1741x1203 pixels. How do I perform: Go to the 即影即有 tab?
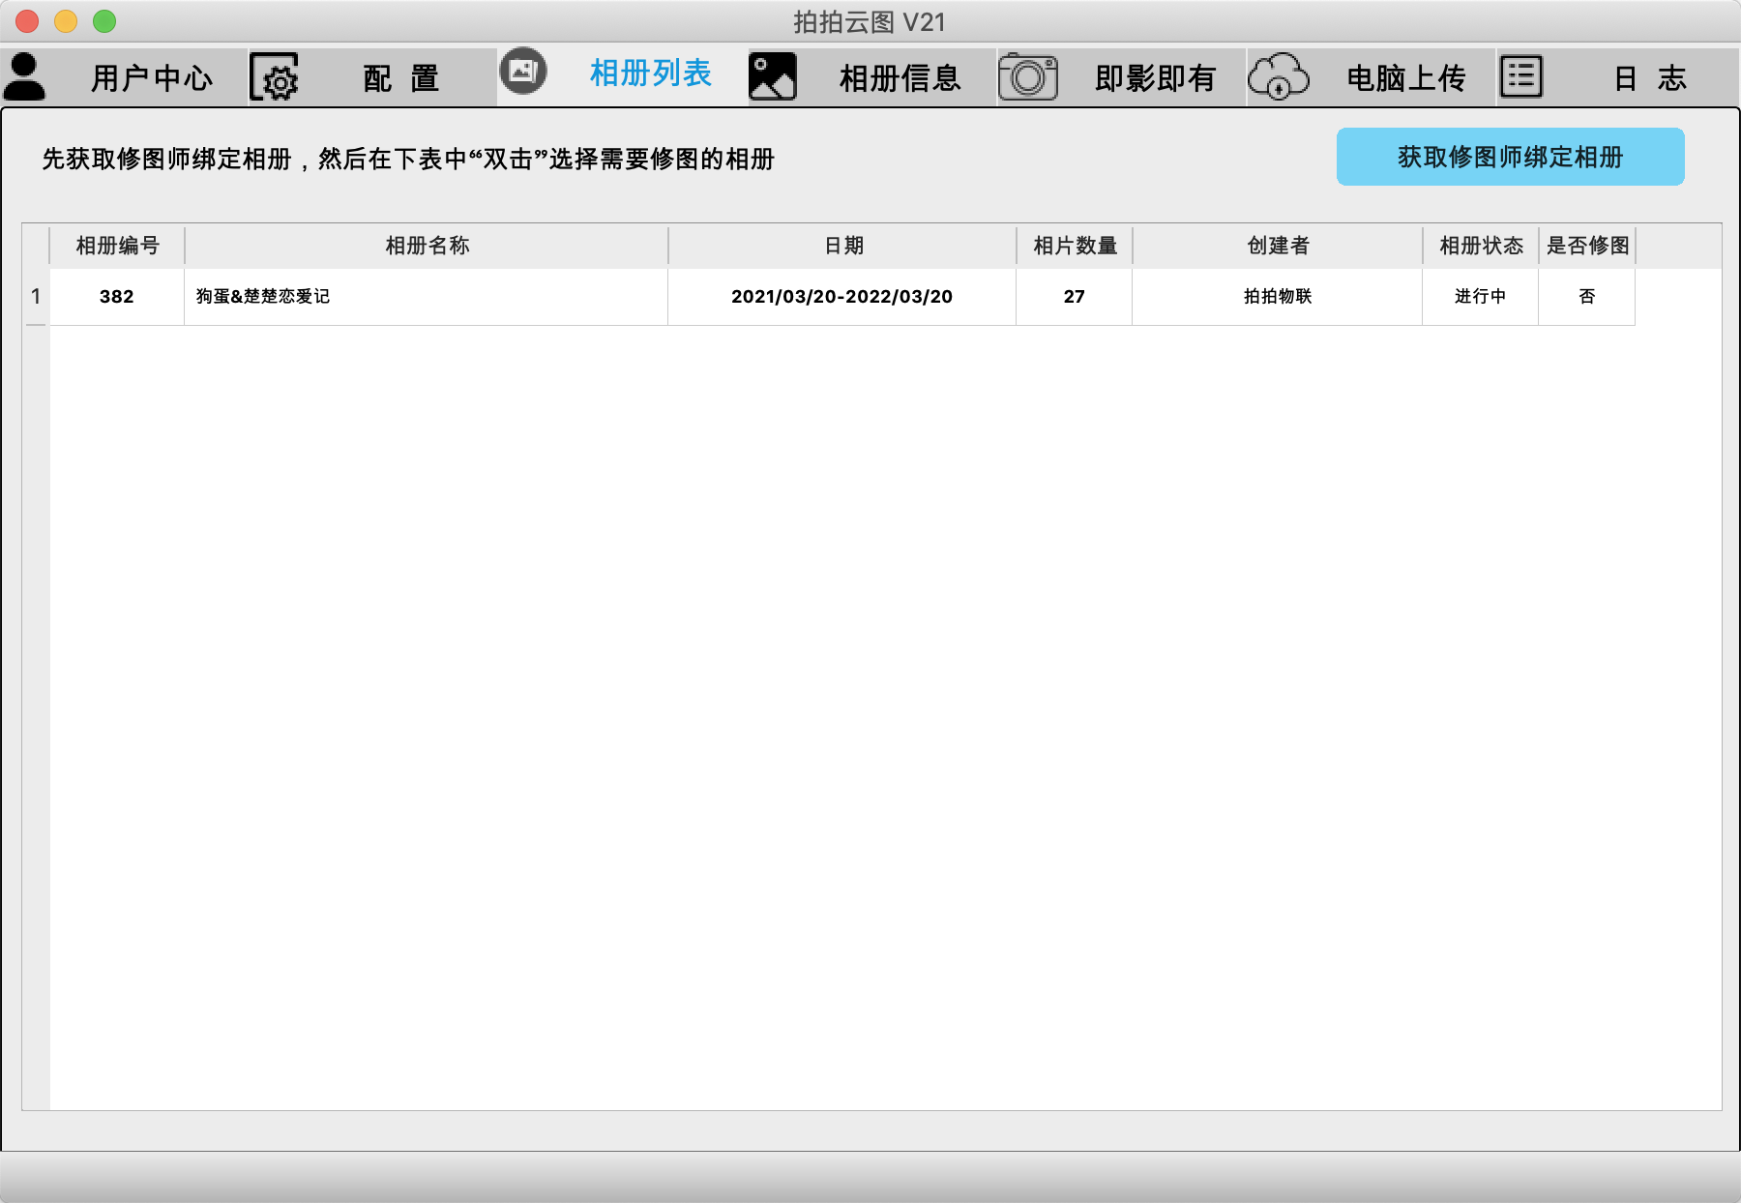(x=1155, y=78)
